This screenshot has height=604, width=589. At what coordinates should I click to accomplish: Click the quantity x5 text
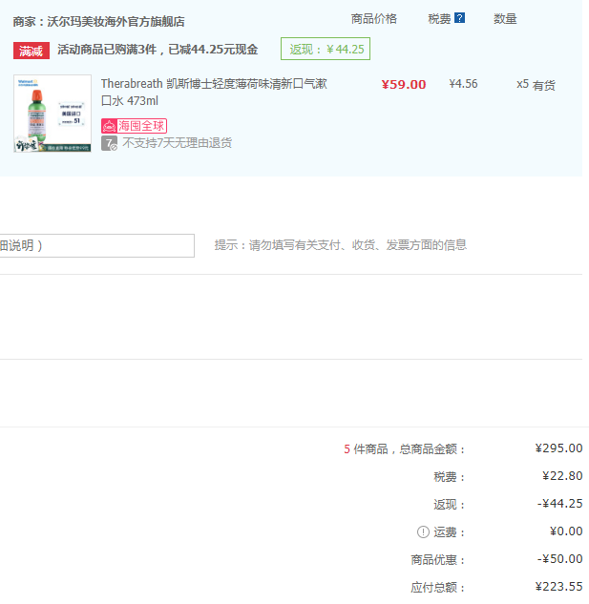[523, 84]
